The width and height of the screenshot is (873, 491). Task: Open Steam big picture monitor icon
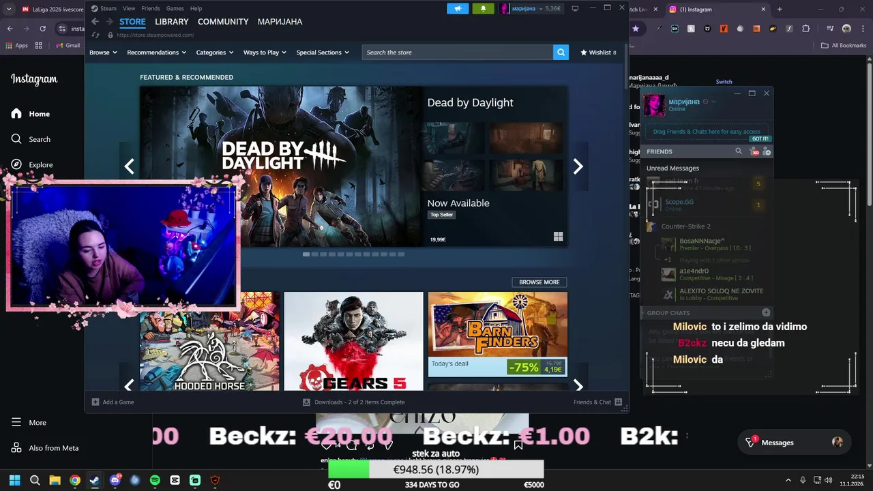pos(575,8)
